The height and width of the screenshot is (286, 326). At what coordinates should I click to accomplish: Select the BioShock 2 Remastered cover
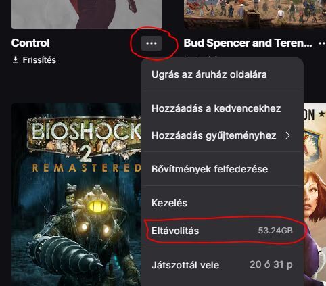click(x=76, y=194)
